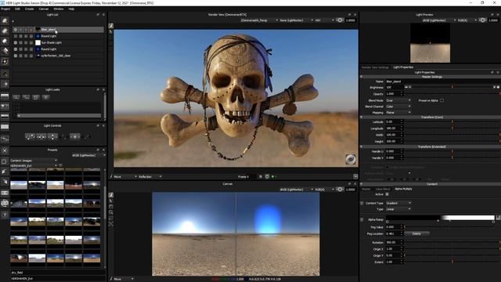501x282 pixels.
Task: Open the Window menu
Action: pos(58,9)
